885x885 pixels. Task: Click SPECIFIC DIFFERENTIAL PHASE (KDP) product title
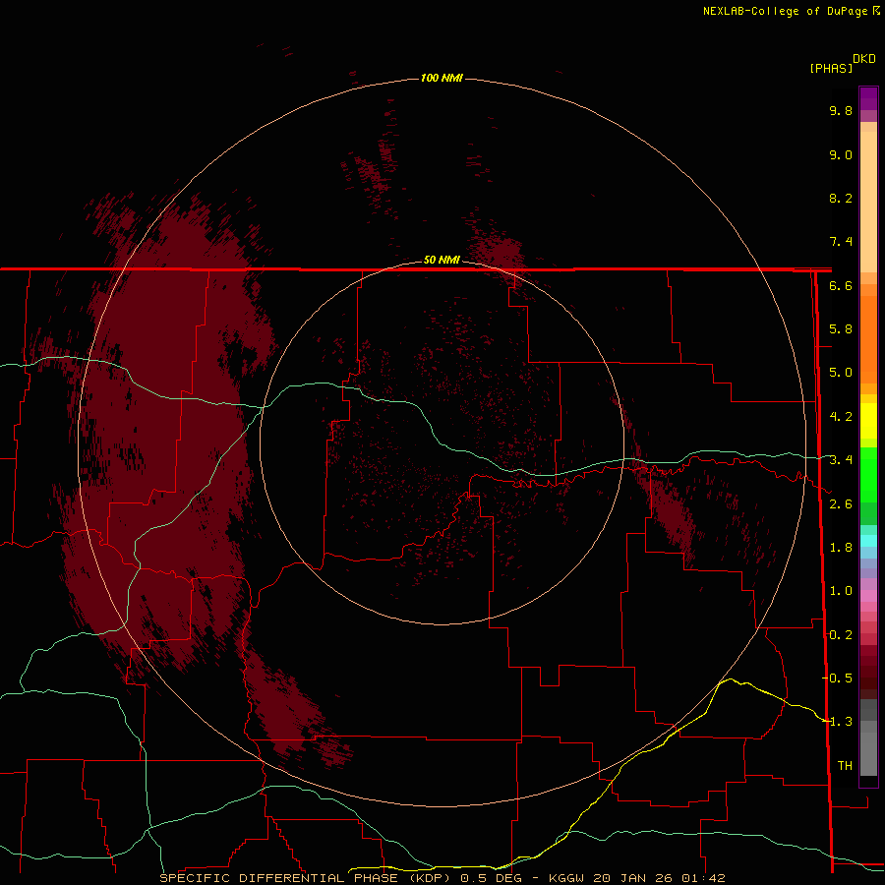305,878
